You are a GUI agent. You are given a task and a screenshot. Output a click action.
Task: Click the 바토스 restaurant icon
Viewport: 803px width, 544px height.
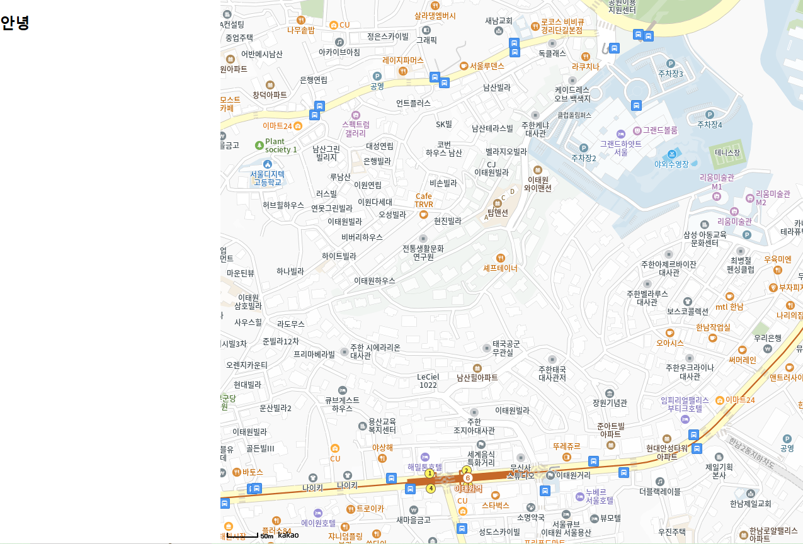point(237,472)
